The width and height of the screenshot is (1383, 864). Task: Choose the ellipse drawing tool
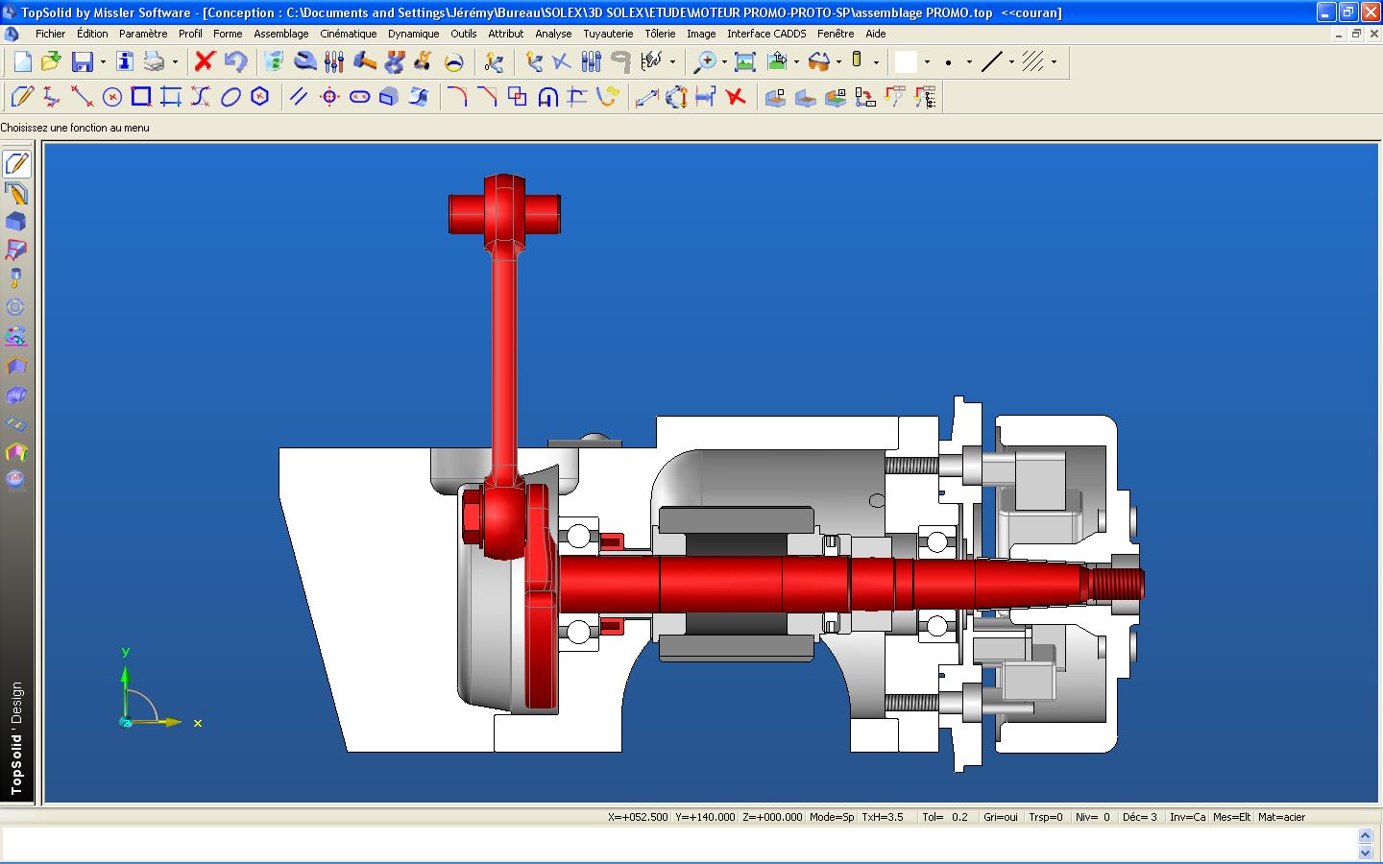coord(230,97)
